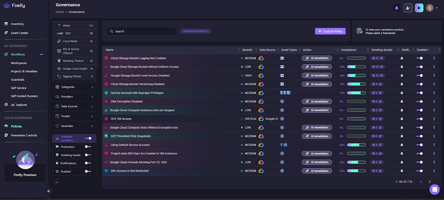Click compliance bar for Service Account with Improper Privileges
Image resolution: width=444 pixels, height=200 pixels.
(356, 93)
